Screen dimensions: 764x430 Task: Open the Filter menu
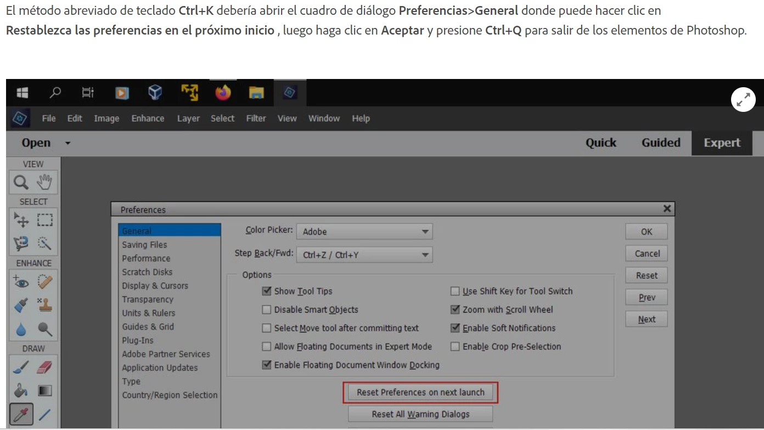(x=256, y=118)
